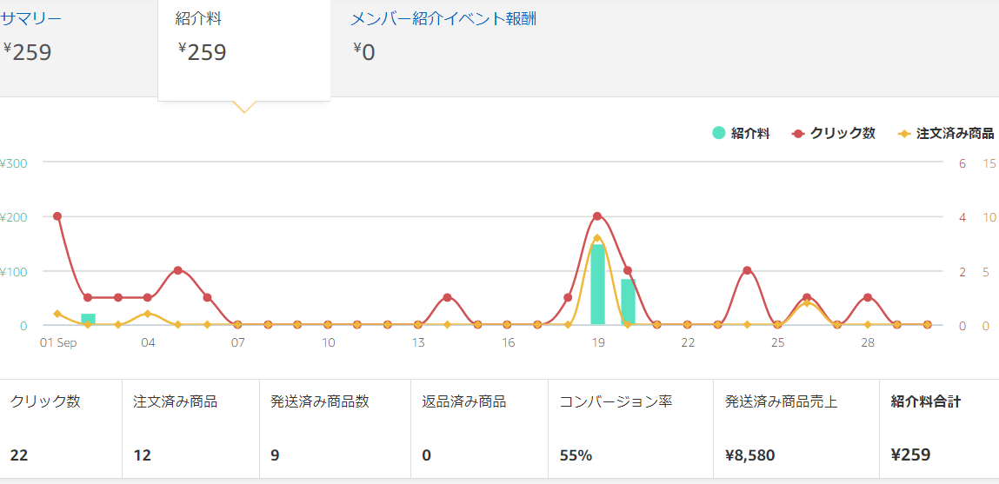This screenshot has width=999, height=484.
Task: Click the red click point on 01 Sep
Action: point(57,216)
